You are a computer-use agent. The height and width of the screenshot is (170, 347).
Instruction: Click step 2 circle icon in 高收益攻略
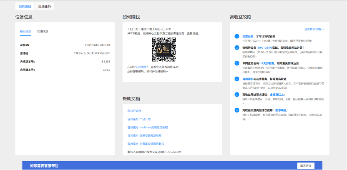coord(237,47)
